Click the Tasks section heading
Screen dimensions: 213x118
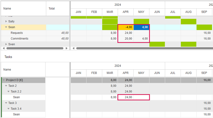point(8,57)
